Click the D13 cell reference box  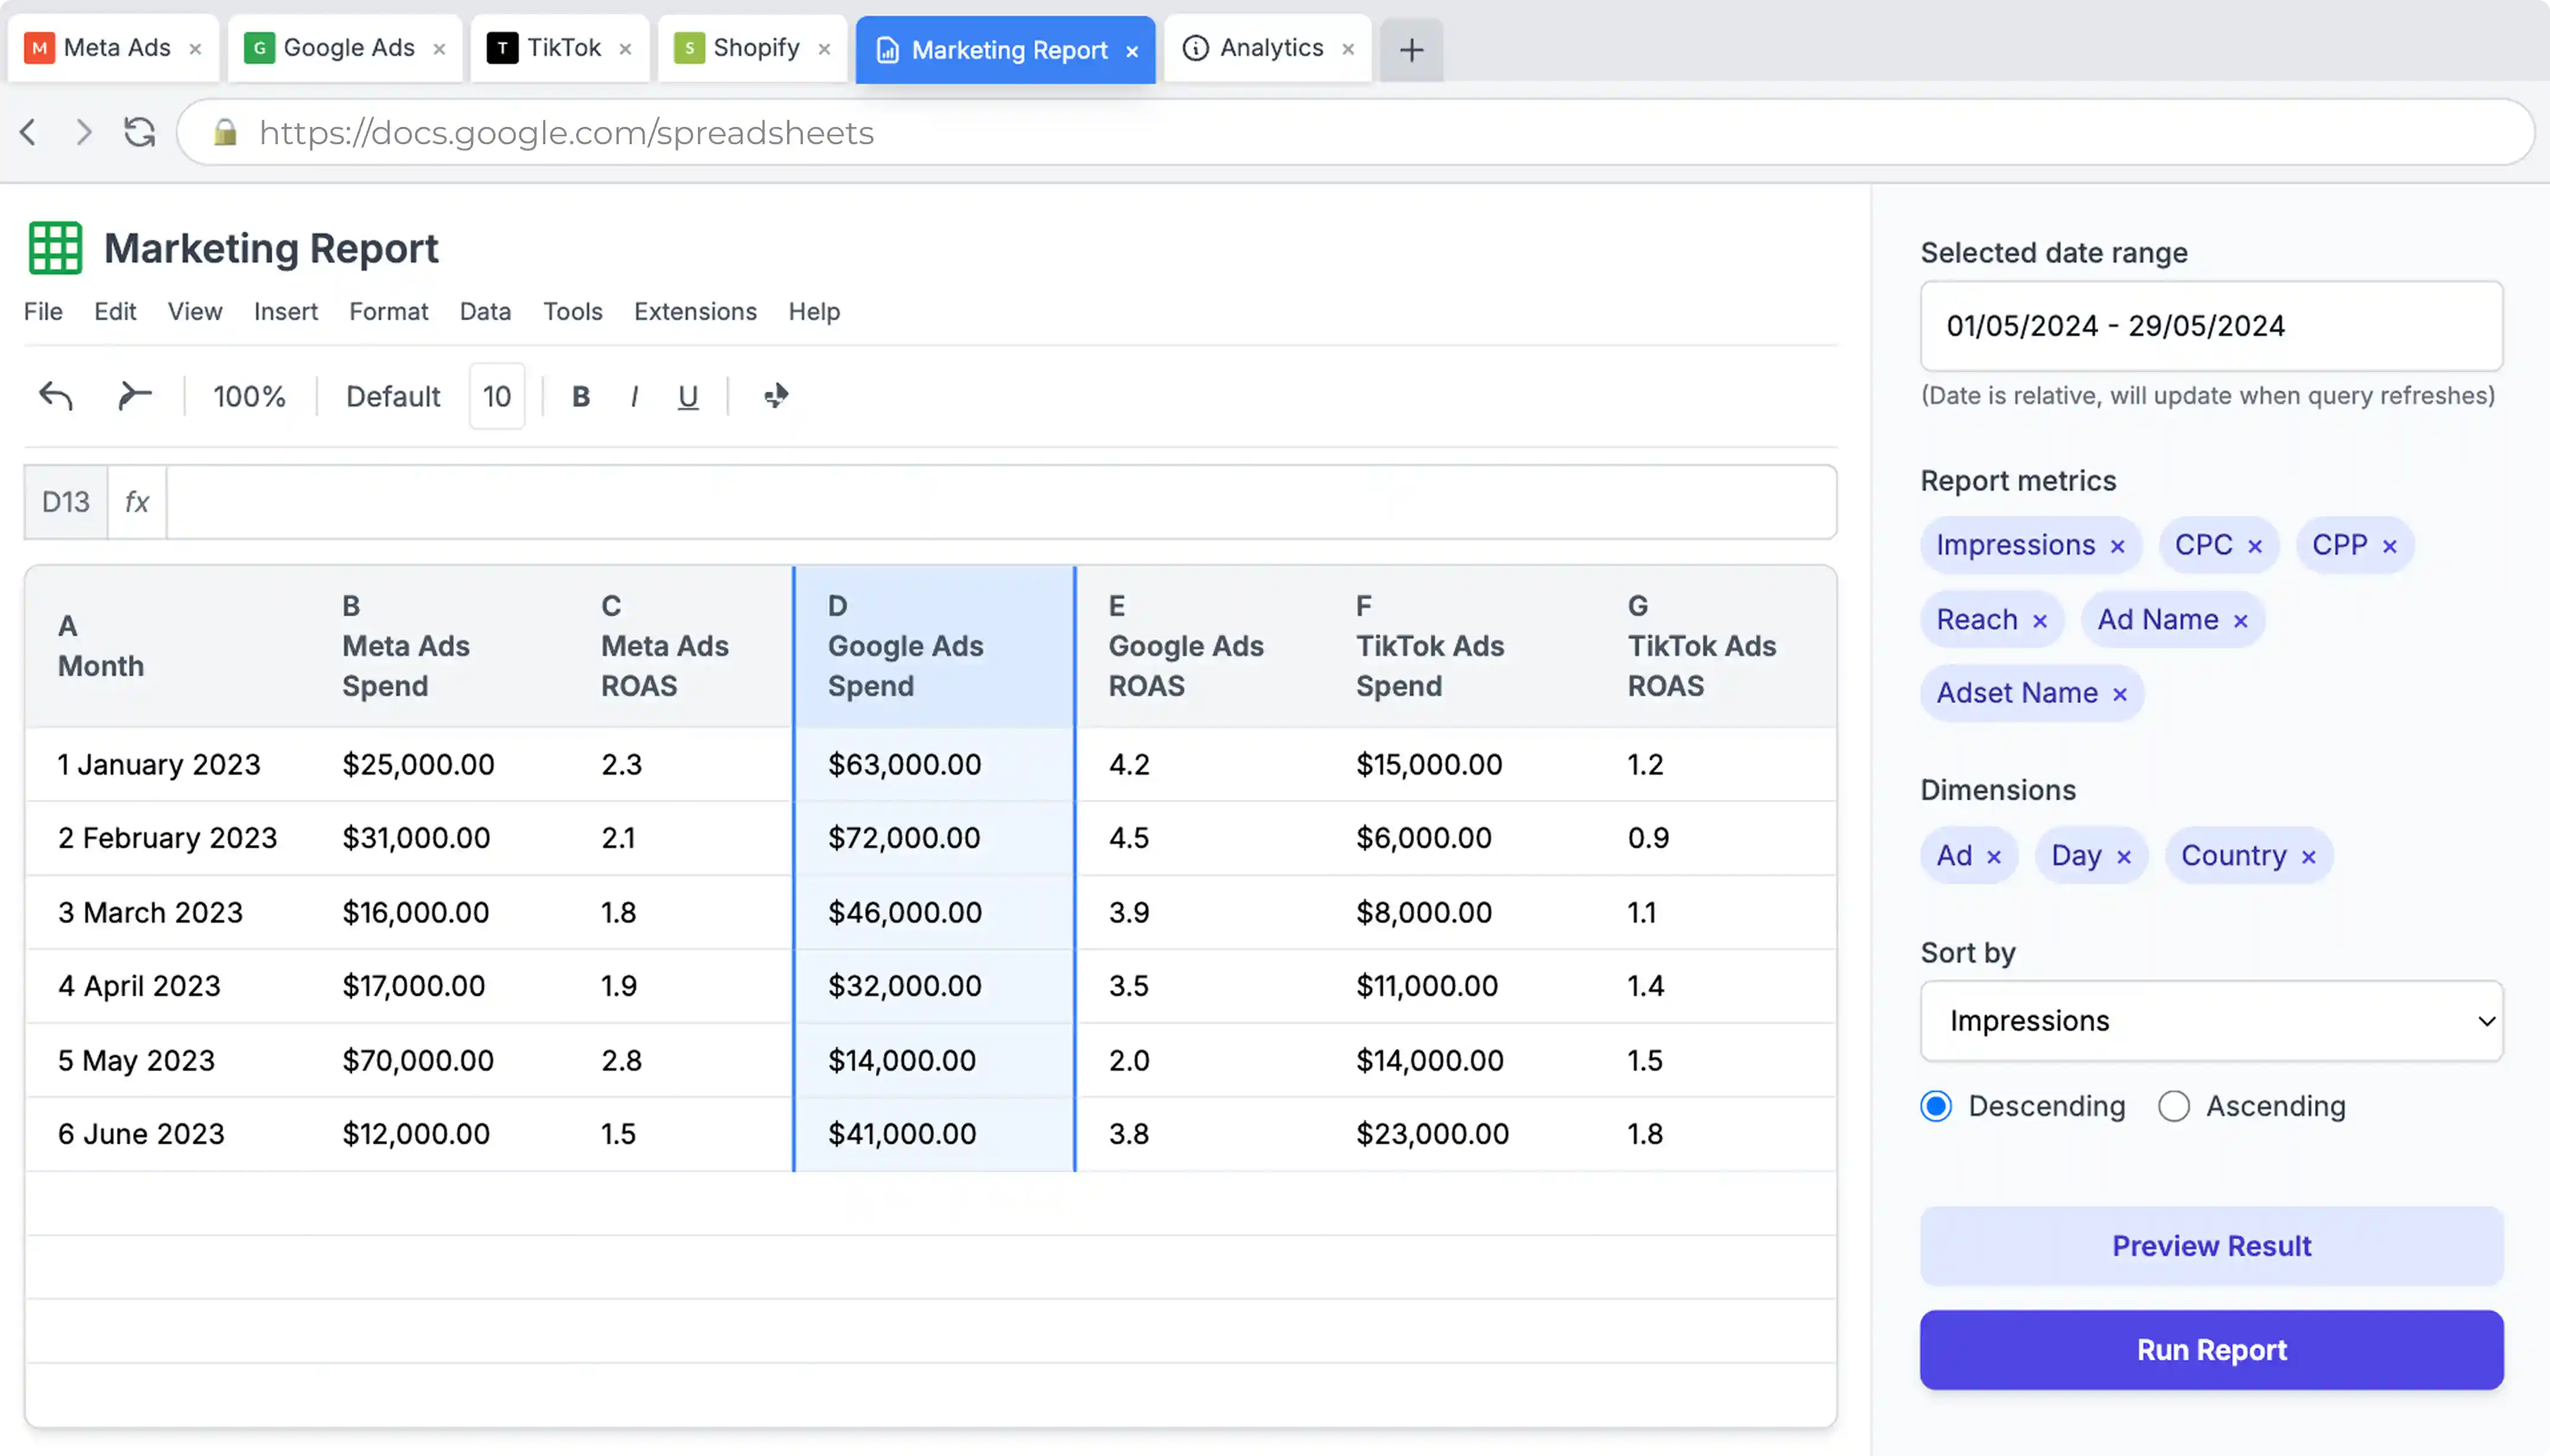tap(66, 502)
